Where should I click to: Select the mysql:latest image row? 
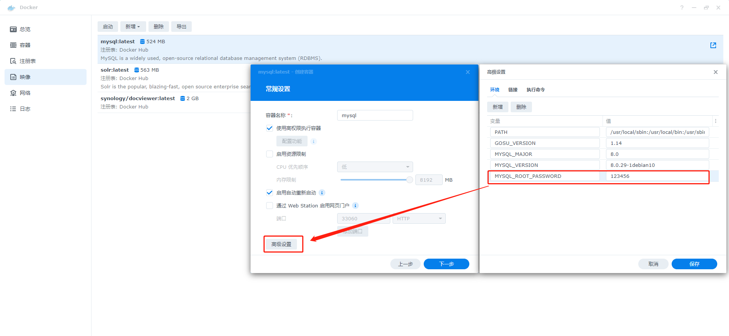point(410,49)
